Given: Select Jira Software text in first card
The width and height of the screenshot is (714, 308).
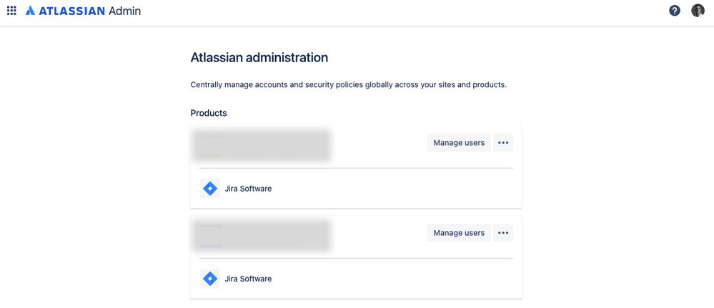Looking at the screenshot, I should [x=248, y=189].
